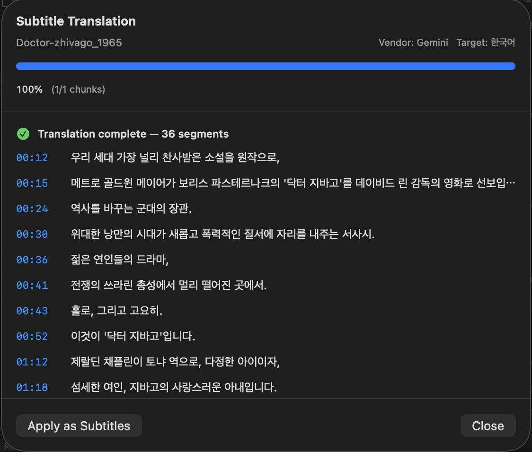This screenshot has height=452, width=532.
Task: Click the Apply as Subtitles button
Action: point(79,426)
